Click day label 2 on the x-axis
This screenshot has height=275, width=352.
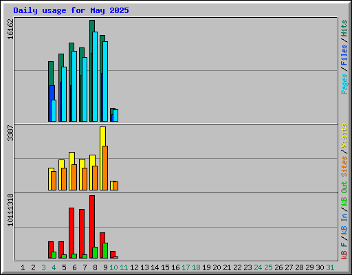pos(33,267)
